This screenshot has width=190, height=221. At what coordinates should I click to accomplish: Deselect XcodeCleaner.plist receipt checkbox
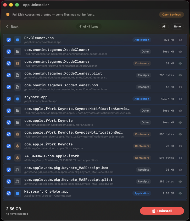click(9, 75)
